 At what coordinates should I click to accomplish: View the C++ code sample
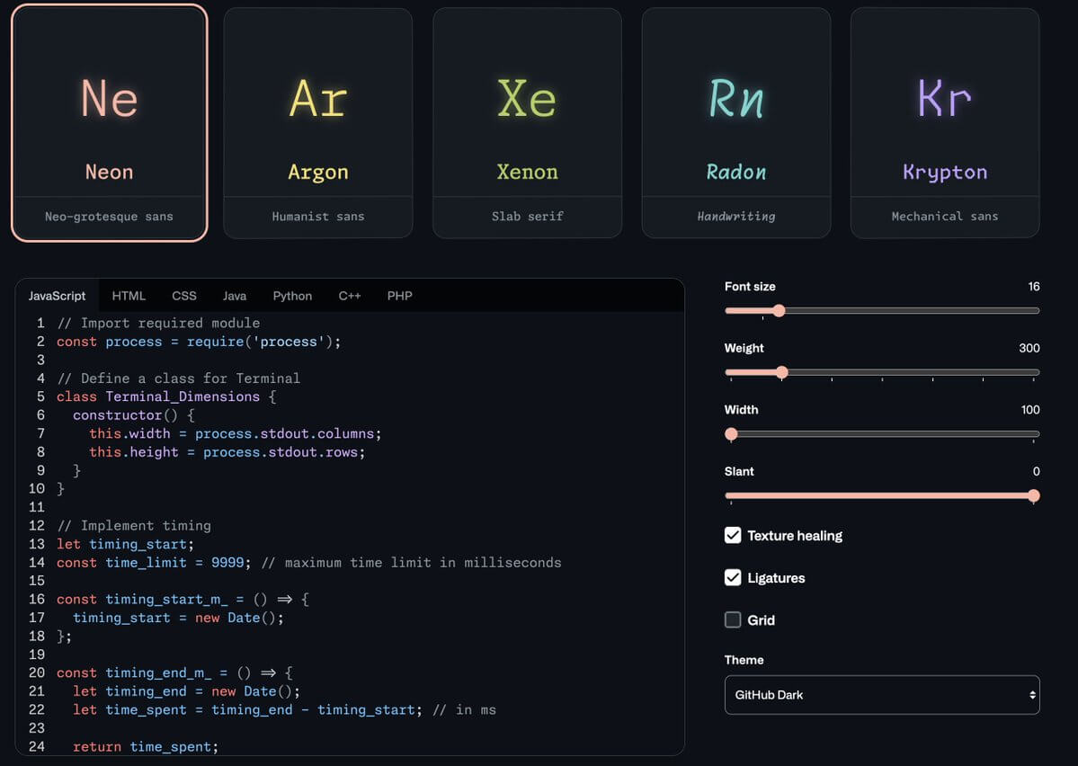tap(349, 295)
